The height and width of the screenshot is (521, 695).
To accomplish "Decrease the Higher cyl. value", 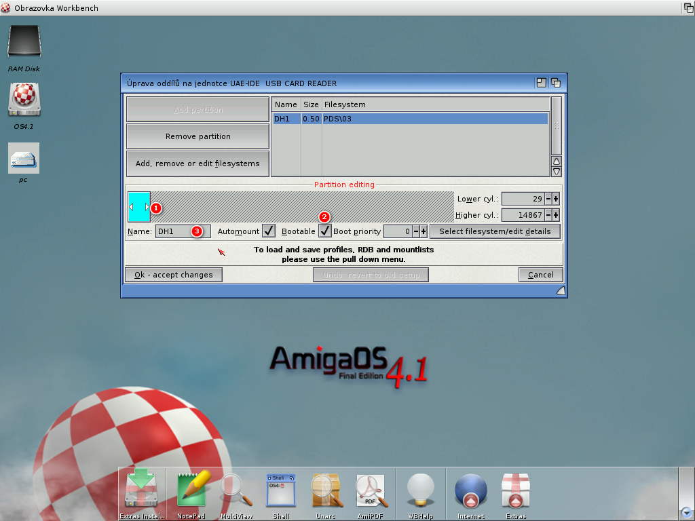I will [x=548, y=215].
